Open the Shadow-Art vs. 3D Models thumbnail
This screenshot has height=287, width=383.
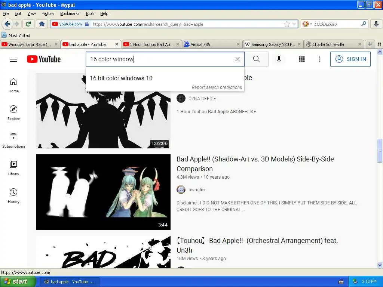coord(103,192)
